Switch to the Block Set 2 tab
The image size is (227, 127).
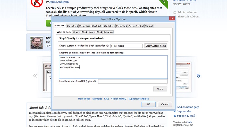(x=72, y=26)
